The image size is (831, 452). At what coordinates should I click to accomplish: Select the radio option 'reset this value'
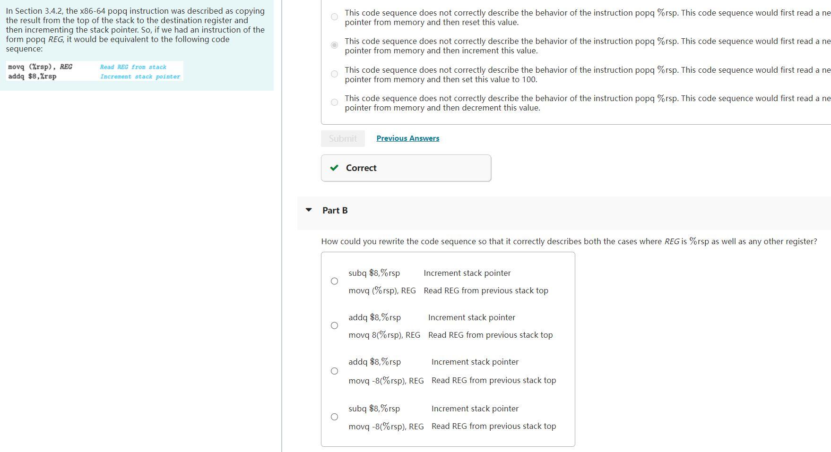334,17
